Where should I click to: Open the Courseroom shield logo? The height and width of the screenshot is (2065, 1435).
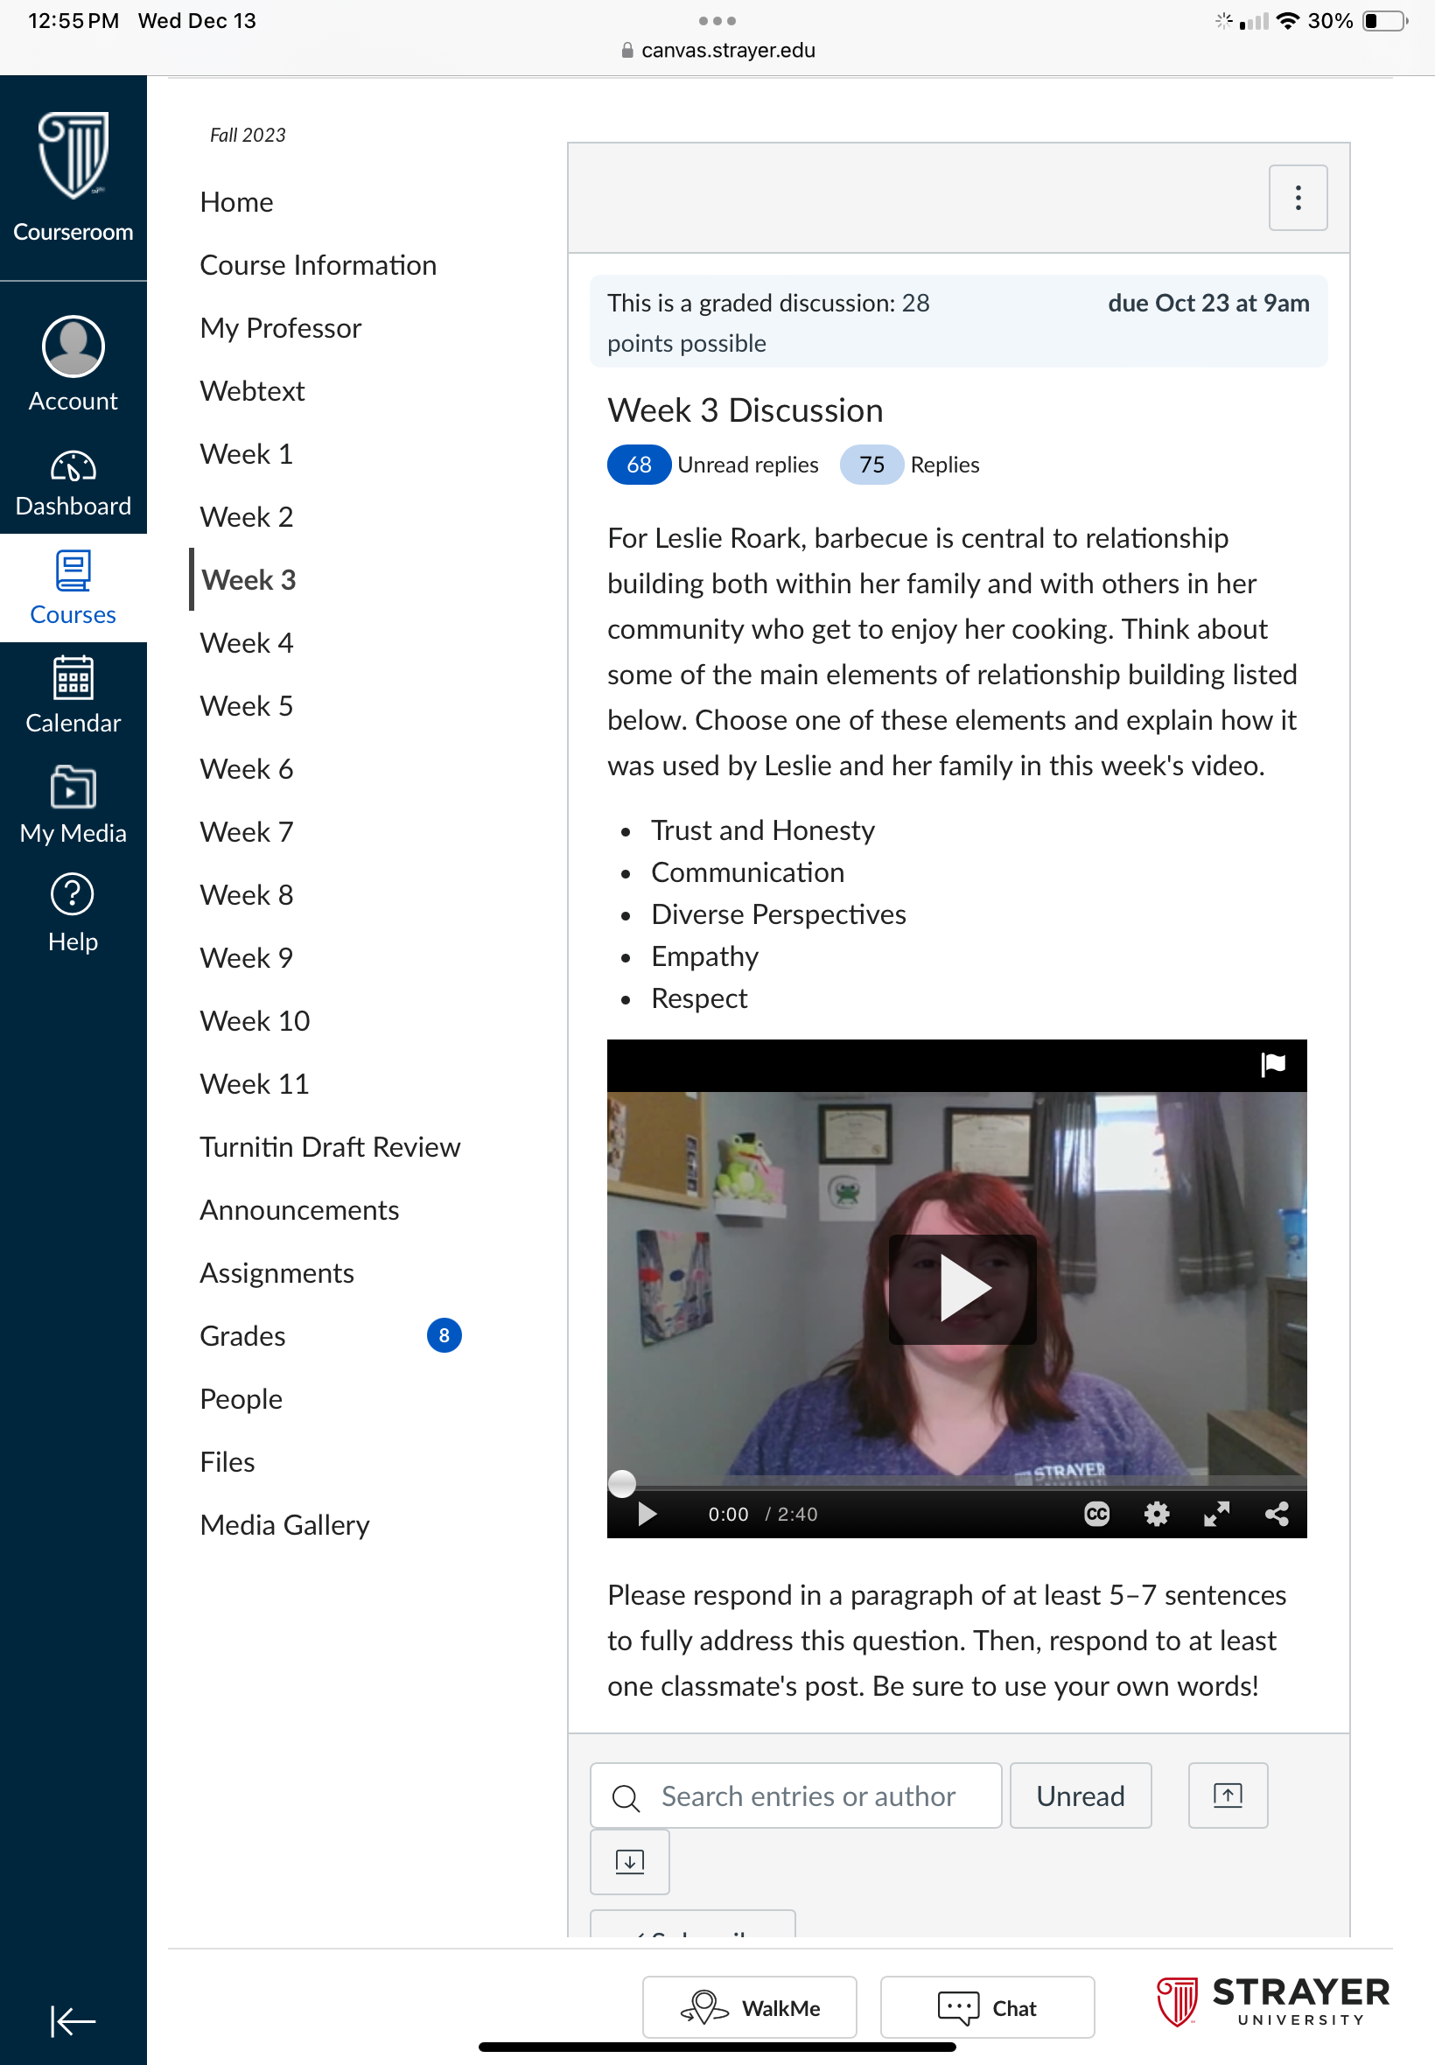point(73,155)
